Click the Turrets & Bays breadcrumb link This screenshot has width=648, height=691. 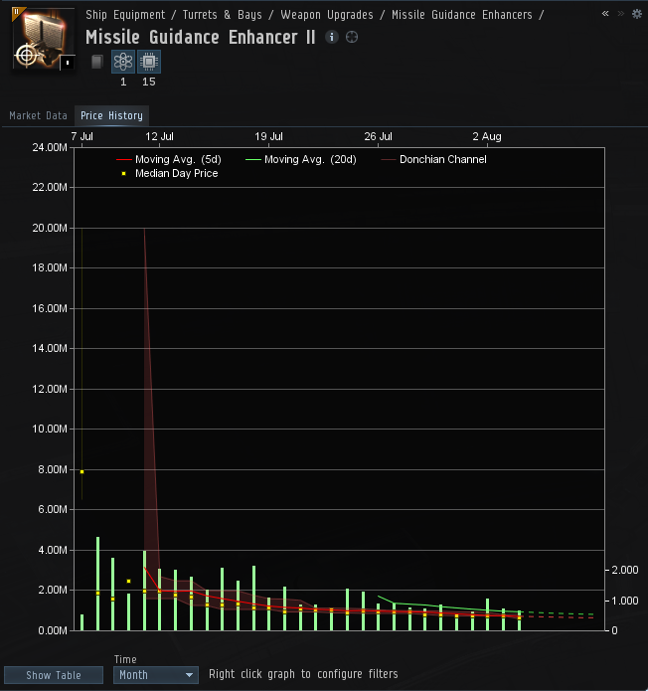[222, 15]
